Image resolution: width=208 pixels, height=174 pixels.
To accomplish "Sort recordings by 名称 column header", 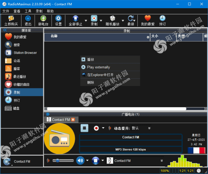I will point(97,37).
